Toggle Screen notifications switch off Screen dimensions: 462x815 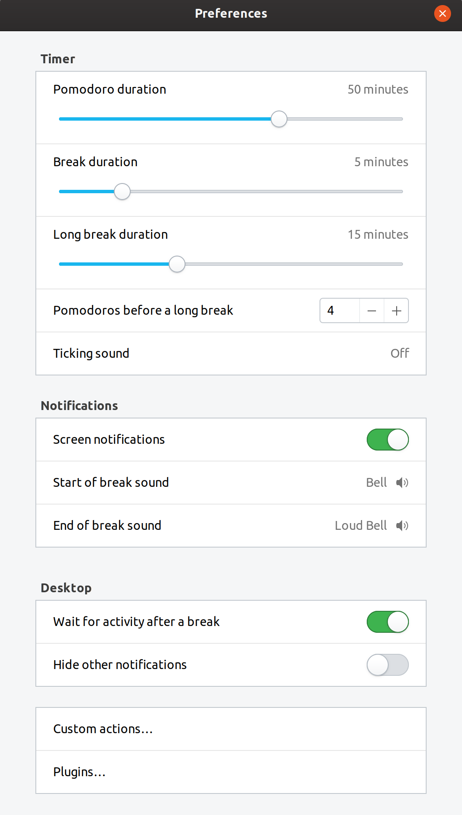click(x=387, y=440)
